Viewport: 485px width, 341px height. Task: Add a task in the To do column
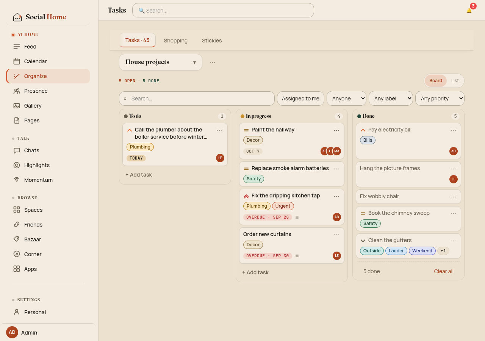pyautogui.click(x=139, y=175)
